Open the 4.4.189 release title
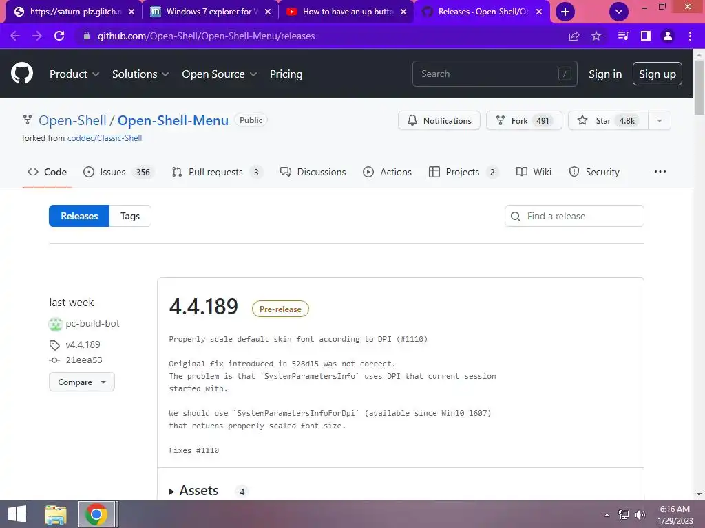Image resolution: width=705 pixels, height=528 pixels. tap(203, 307)
